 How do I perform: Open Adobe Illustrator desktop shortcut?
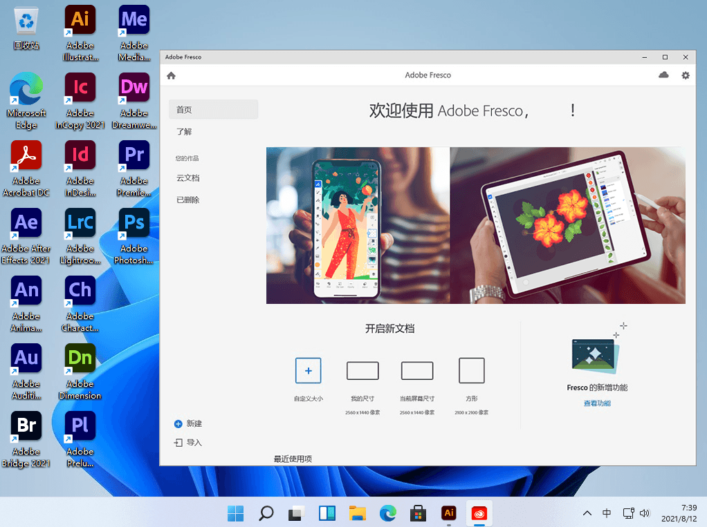tap(80, 33)
